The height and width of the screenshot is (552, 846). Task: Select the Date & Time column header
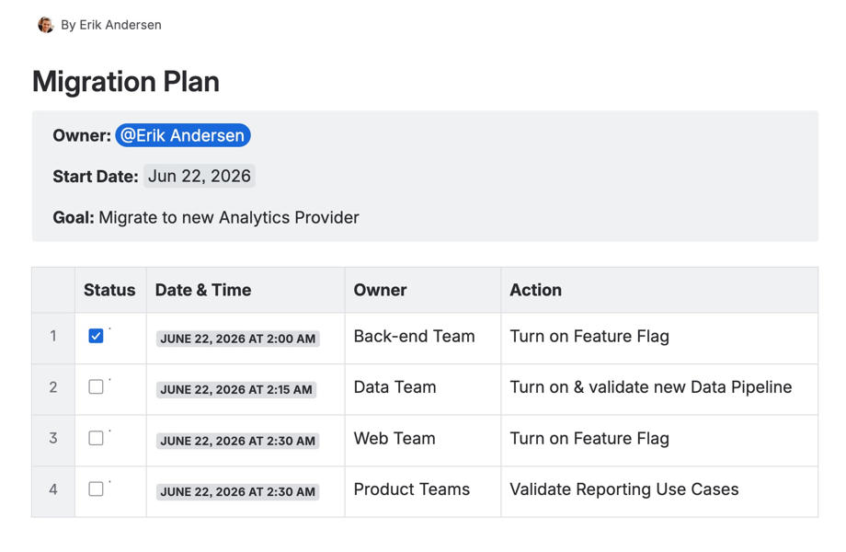[203, 290]
